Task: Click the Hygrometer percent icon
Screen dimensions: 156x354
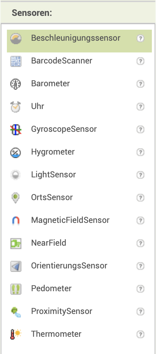Action: (16, 153)
